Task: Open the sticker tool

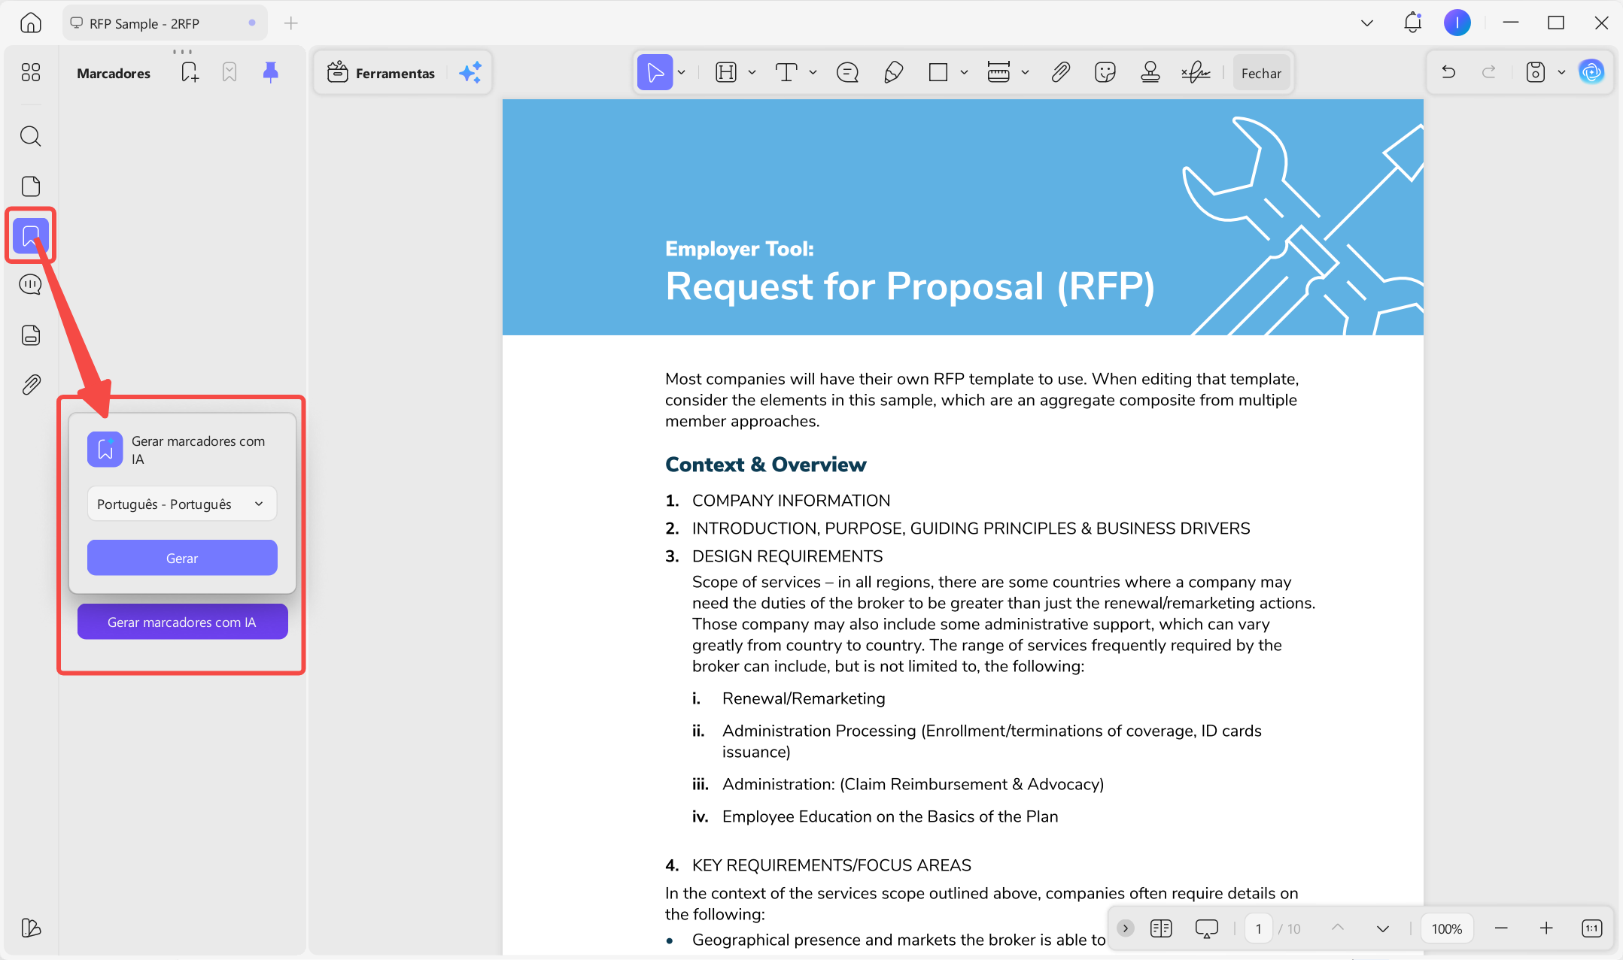Action: tap(1105, 73)
